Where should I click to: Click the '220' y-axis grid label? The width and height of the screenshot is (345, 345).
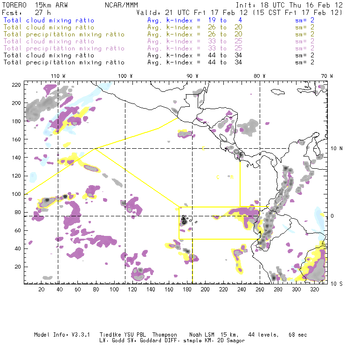tap(16, 85)
